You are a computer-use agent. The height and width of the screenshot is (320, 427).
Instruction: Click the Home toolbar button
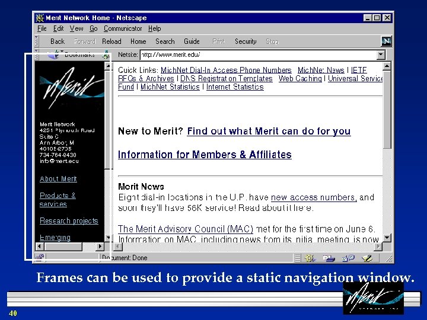[138, 41]
